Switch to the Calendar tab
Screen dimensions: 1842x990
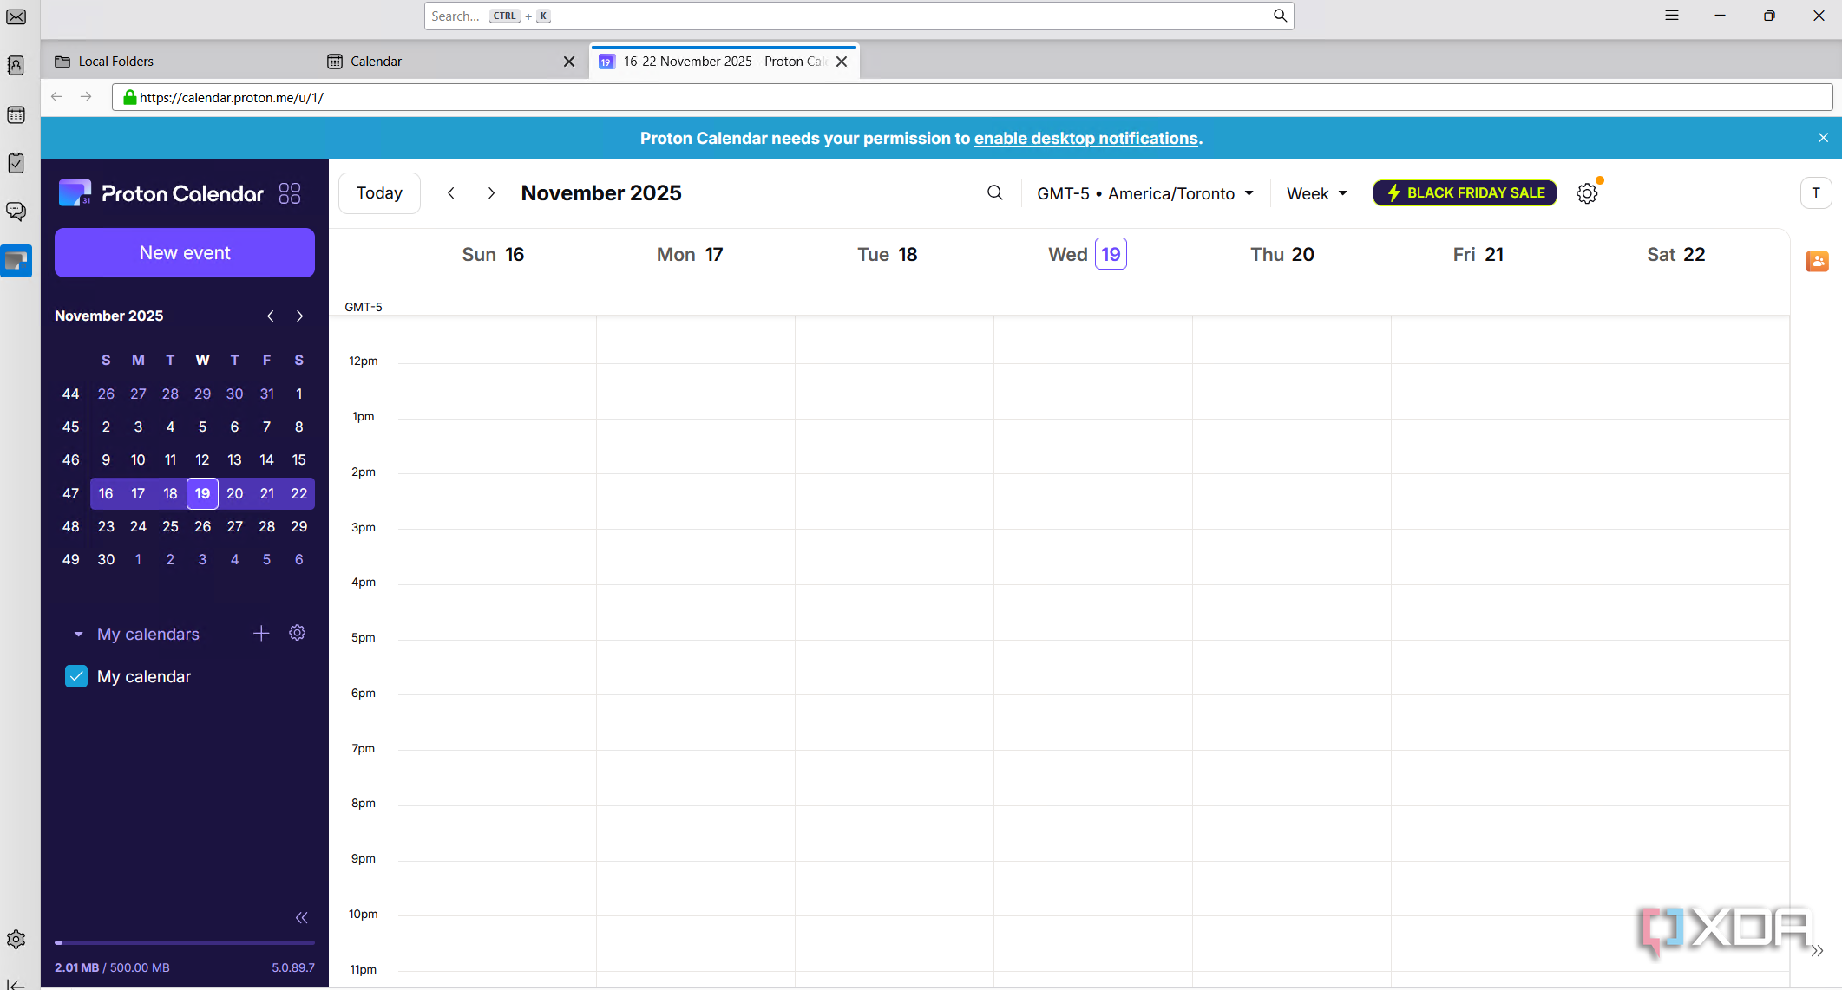coord(376,62)
